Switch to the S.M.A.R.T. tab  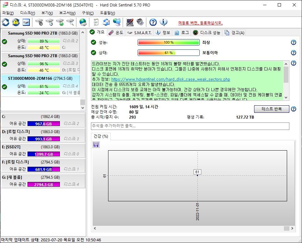[x=140, y=33]
